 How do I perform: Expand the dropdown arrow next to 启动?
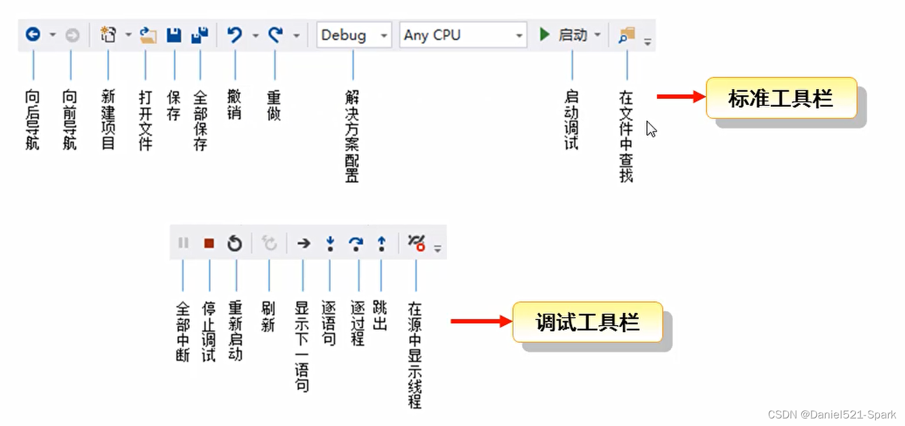coord(597,36)
